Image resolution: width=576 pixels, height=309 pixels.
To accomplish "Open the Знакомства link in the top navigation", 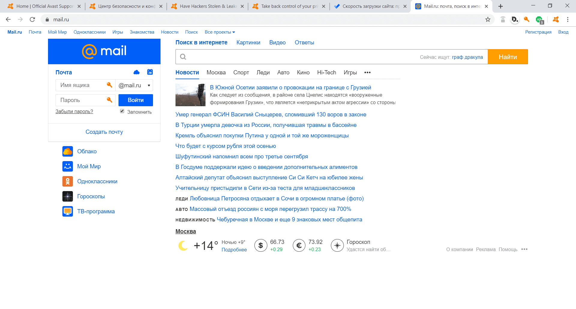I will (142, 32).
